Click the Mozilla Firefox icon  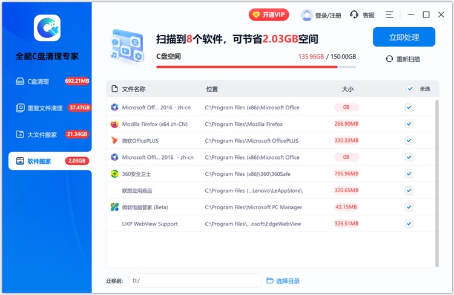tap(114, 124)
